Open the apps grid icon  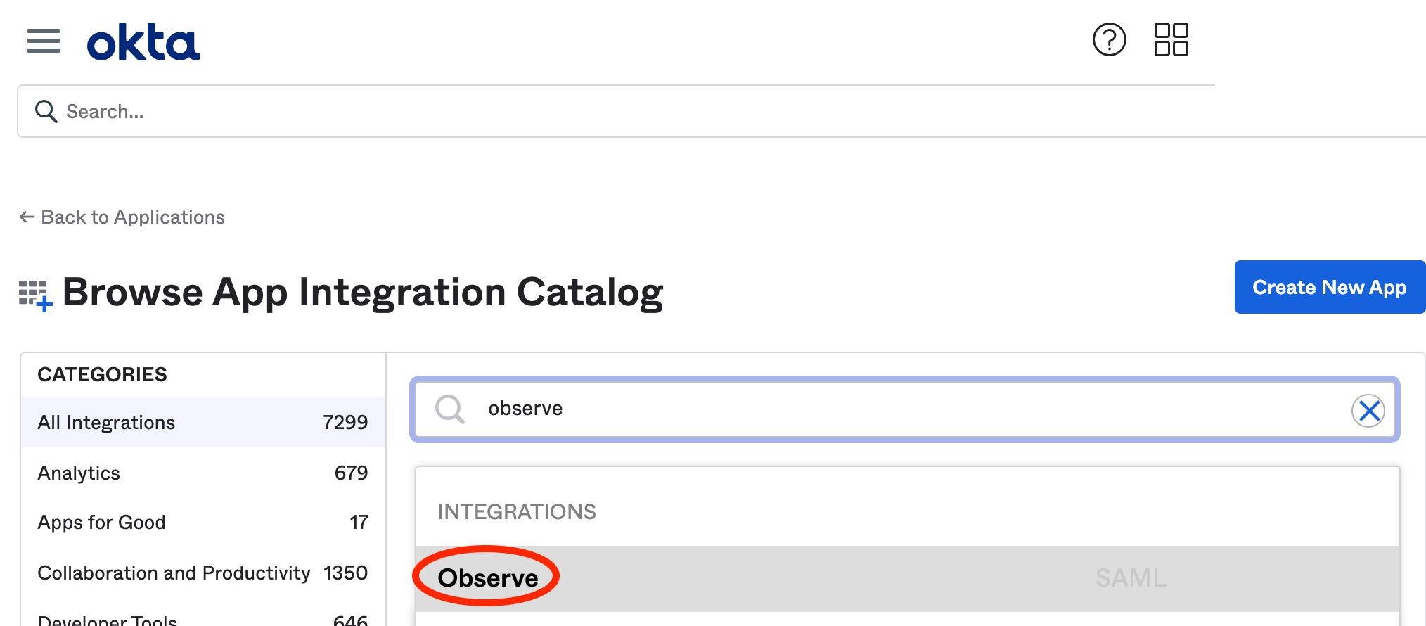(x=1171, y=39)
